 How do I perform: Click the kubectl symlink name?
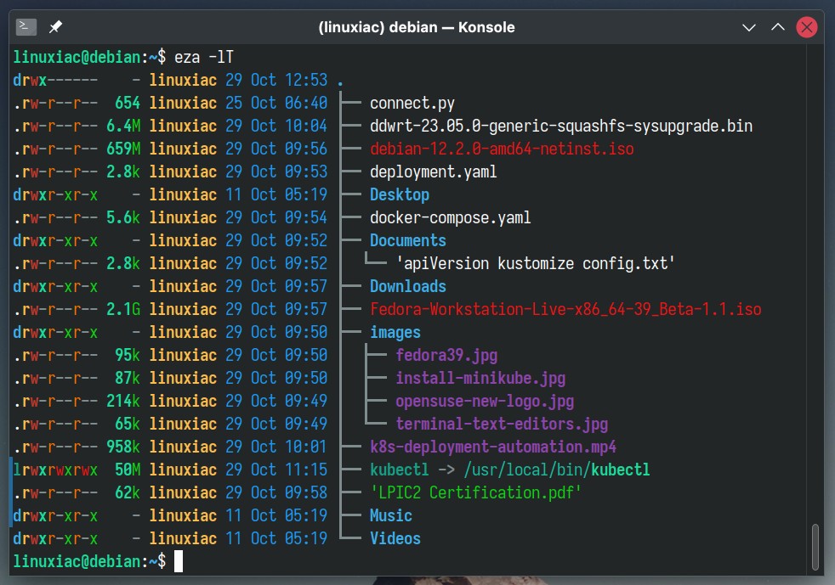[x=400, y=470]
